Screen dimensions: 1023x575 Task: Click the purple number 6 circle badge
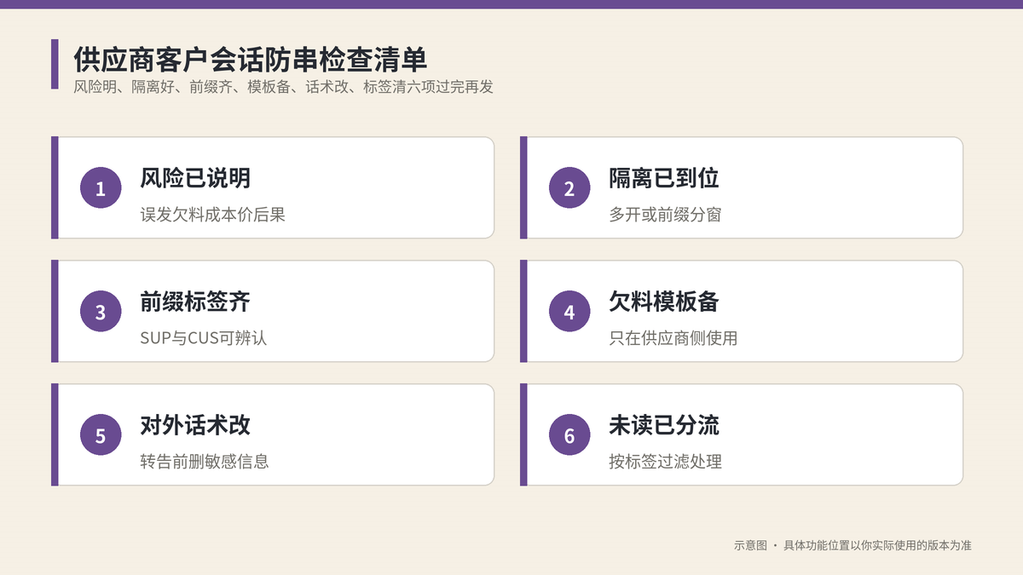click(x=569, y=435)
